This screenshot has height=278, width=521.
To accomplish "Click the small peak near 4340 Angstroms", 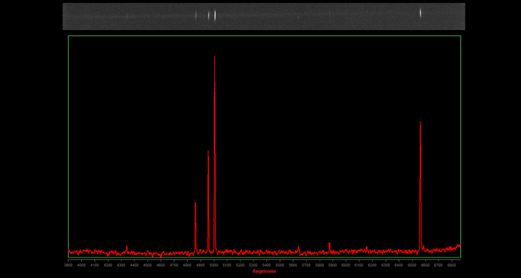I will pos(127,247).
